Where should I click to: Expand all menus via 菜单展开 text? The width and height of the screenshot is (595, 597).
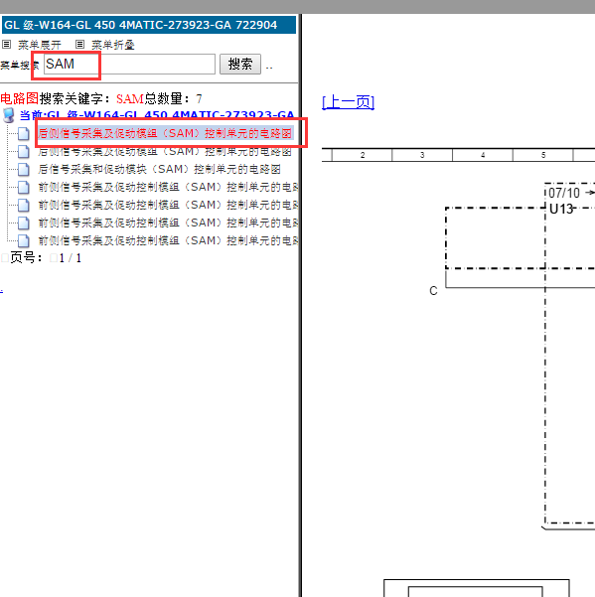40,45
